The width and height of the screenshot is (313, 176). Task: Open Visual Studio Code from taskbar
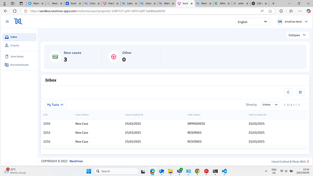(x=224, y=171)
